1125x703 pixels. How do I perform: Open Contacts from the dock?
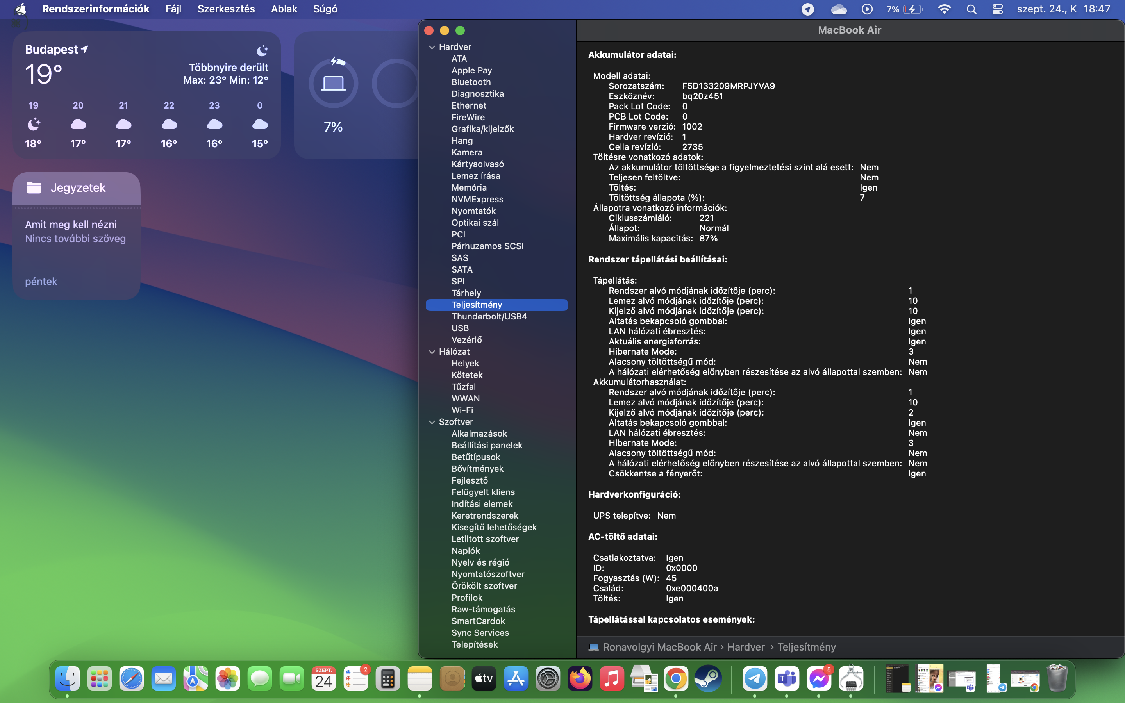[452, 679]
